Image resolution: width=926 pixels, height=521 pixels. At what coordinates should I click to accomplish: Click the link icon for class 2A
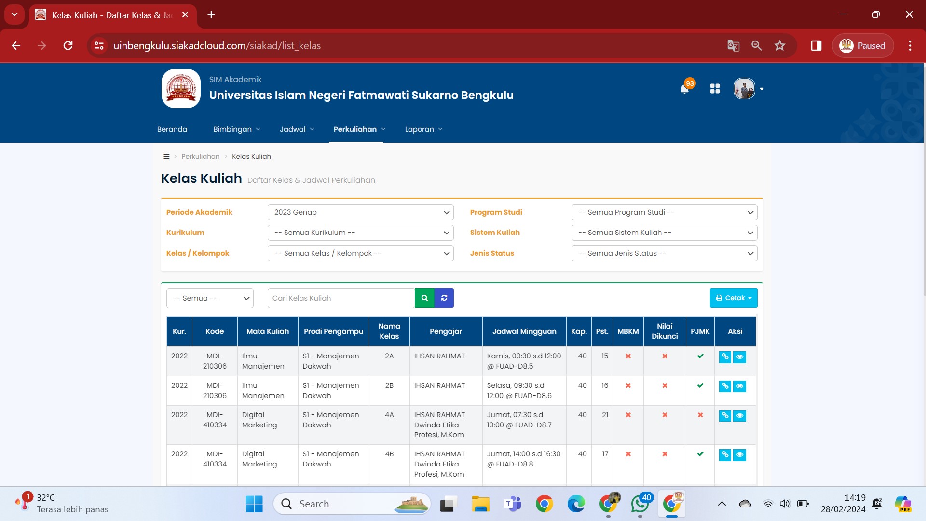coord(725,357)
